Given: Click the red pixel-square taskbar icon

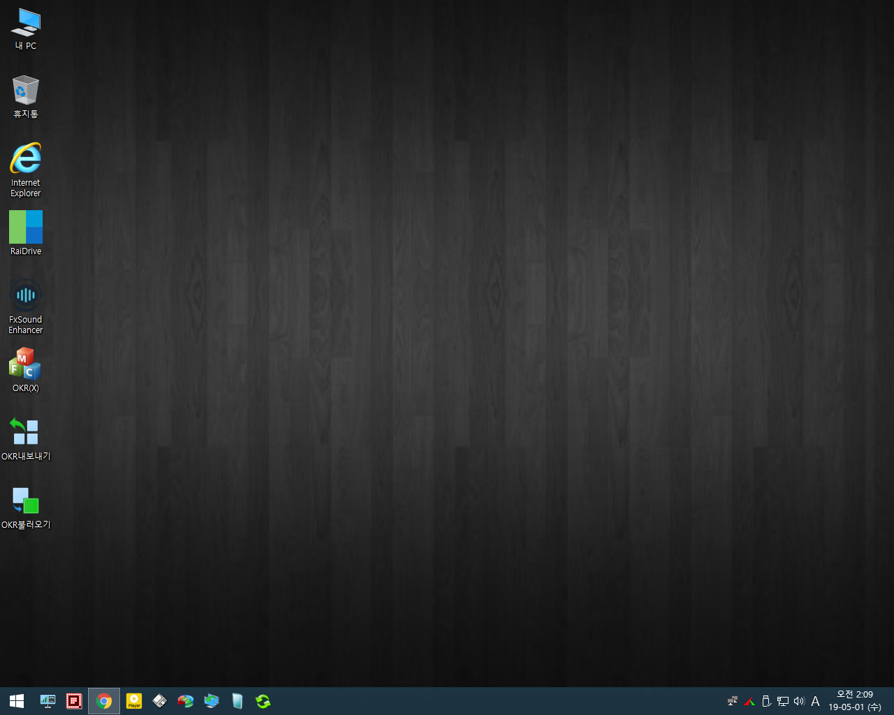Looking at the screenshot, I should pyautogui.click(x=74, y=701).
